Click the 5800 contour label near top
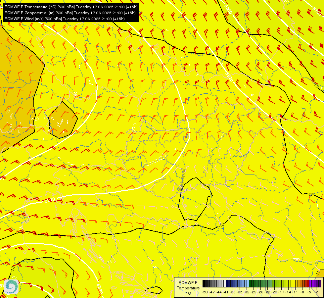324x298 pixels. [229, 10]
